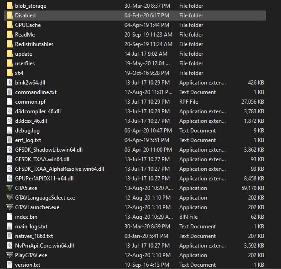Click the update folder icon

click(10, 54)
